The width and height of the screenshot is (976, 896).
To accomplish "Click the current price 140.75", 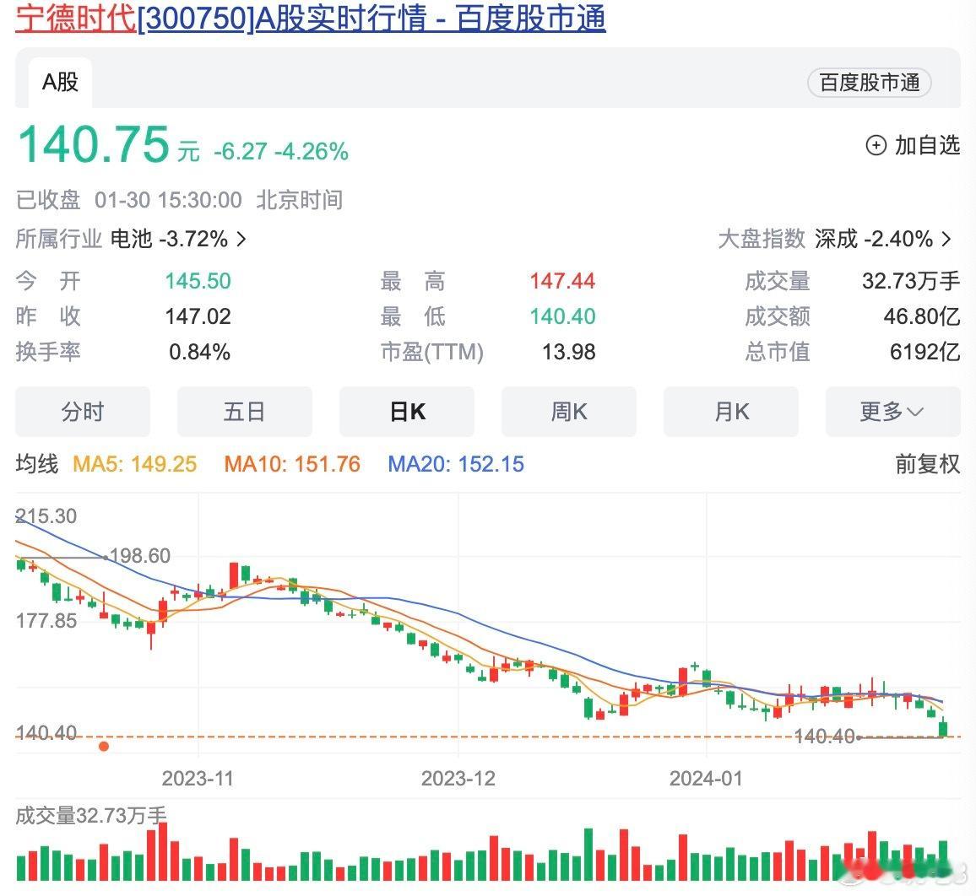I will tap(94, 144).
